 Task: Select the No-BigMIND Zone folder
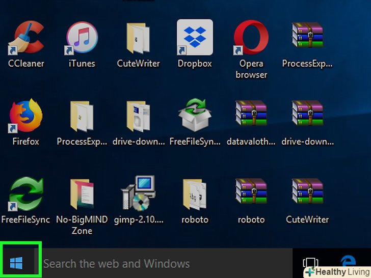click(82, 195)
